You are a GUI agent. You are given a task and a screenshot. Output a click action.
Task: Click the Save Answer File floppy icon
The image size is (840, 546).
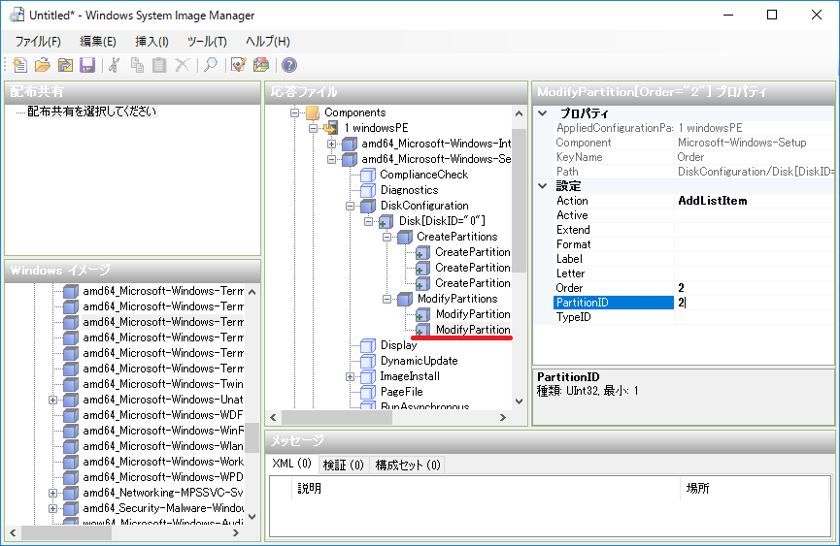click(86, 65)
